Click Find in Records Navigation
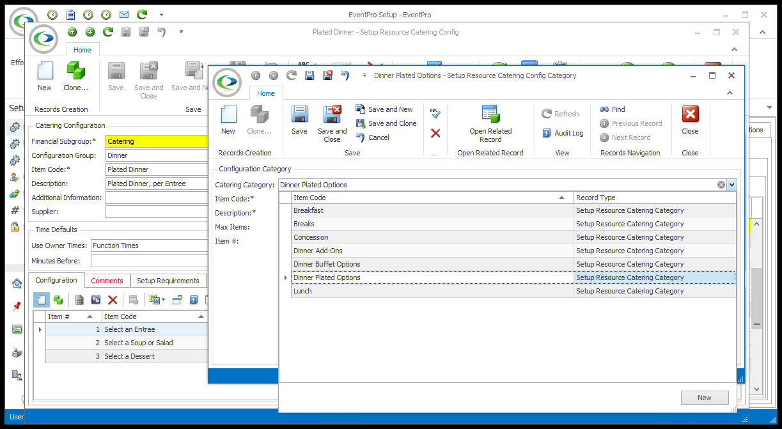 [613, 109]
